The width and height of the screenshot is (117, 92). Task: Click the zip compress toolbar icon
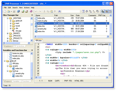coord(94,11)
